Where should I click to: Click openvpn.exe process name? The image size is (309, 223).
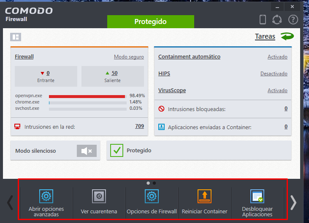click(29, 96)
